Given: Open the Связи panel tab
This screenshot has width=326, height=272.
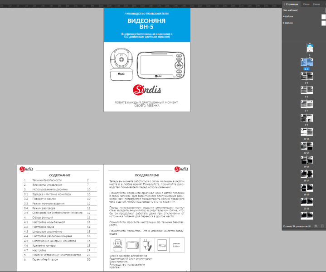Looking at the screenshot, I should 316,4.
